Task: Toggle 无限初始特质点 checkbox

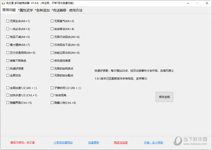Action: (52, 68)
